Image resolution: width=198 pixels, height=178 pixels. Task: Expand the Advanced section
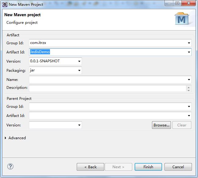click(5, 138)
